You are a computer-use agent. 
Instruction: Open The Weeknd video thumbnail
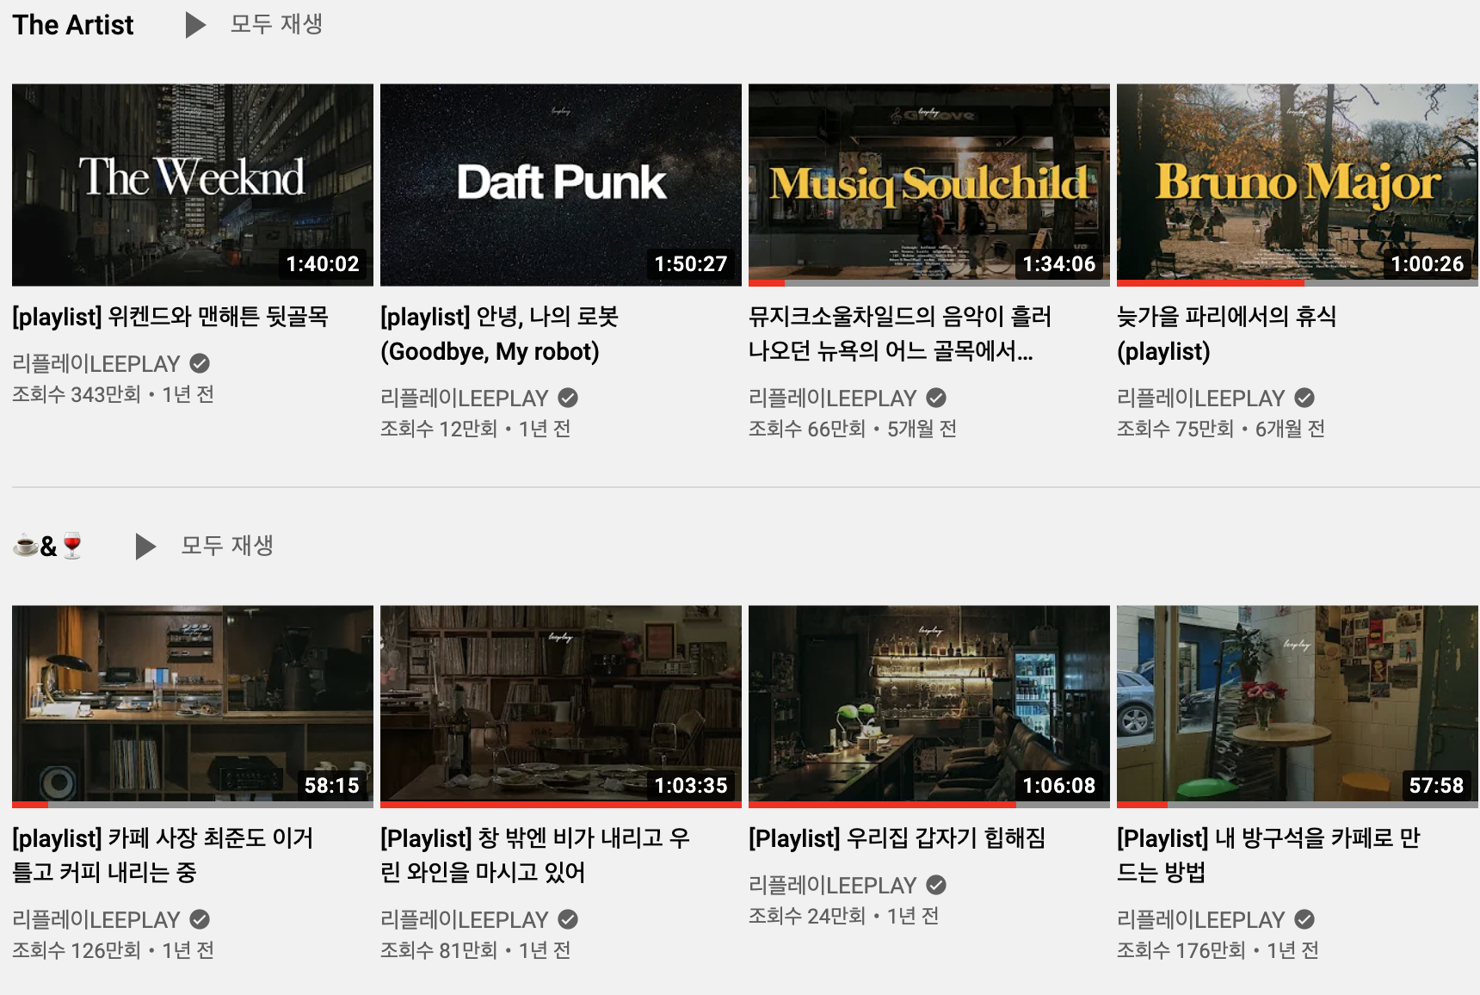pos(193,185)
